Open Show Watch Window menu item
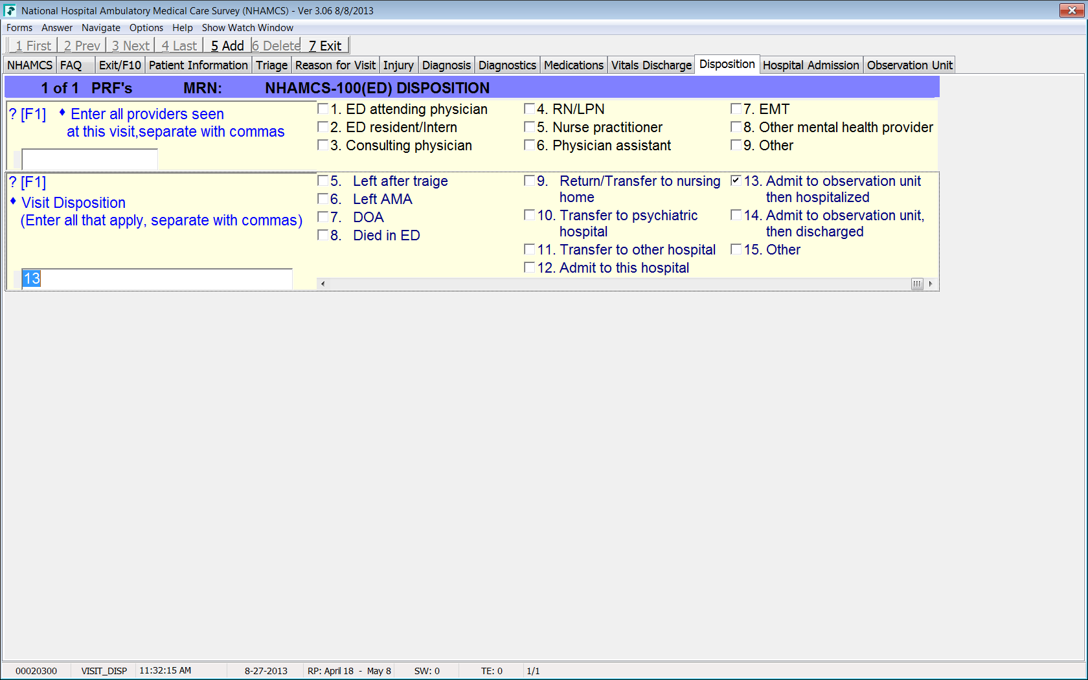This screenshot has height=680, width=1088. pyautogui.click(x=247, y=28)
